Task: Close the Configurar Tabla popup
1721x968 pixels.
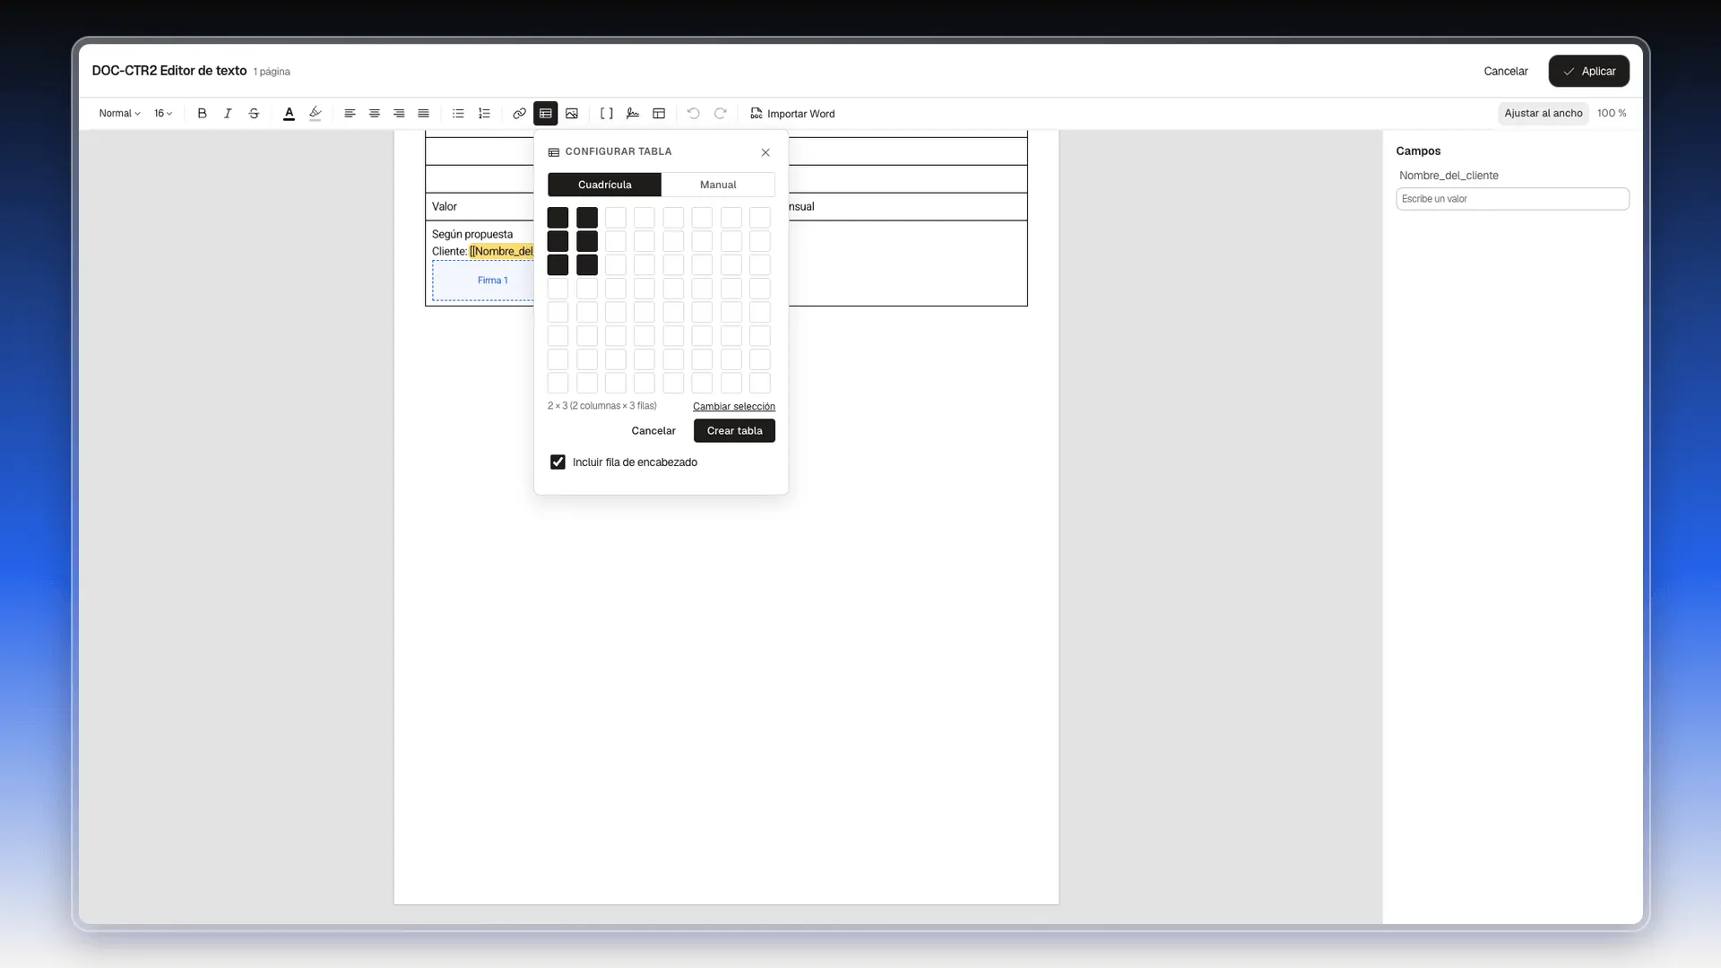Action: pyautogui.click(x=765, y=152)
